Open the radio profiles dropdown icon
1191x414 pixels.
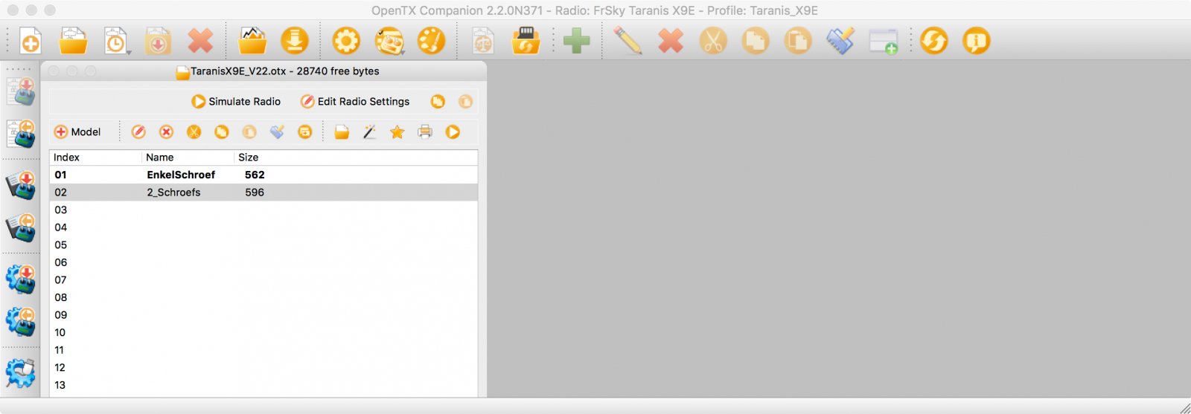coord(389,41)
